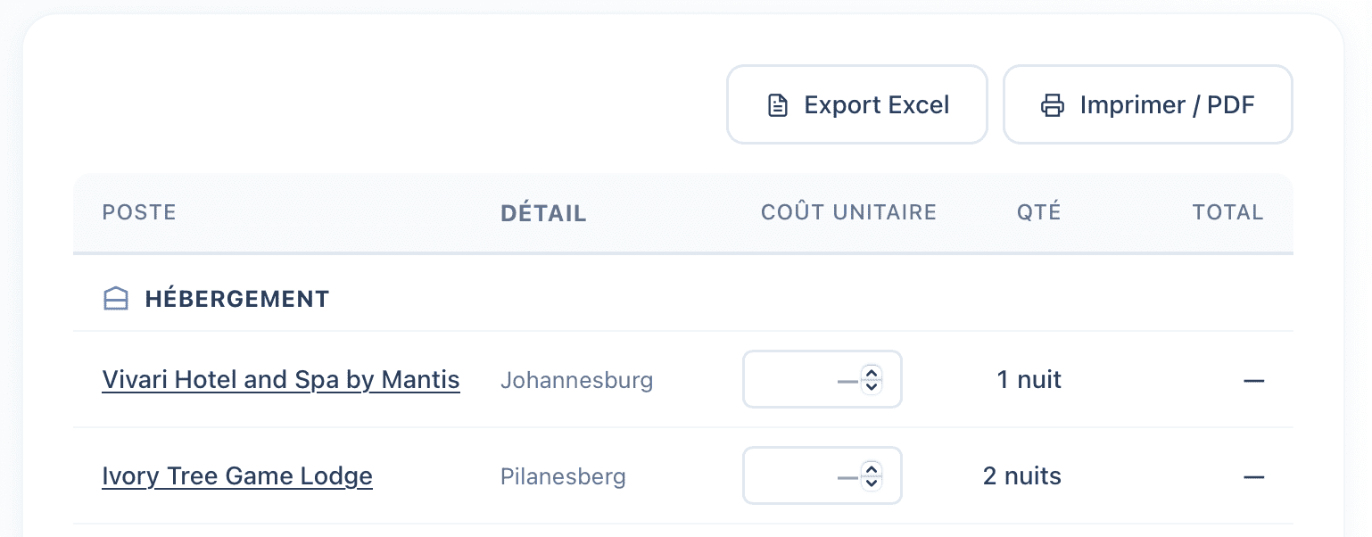This screenshot has width=1372, height=537.
Task: Decrease unit cost for Vivari Hotel with down arrow
Action: click(872, 386)
